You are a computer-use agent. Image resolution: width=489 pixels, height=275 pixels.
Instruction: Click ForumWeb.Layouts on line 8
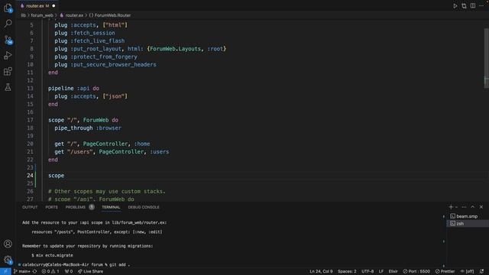175,49
